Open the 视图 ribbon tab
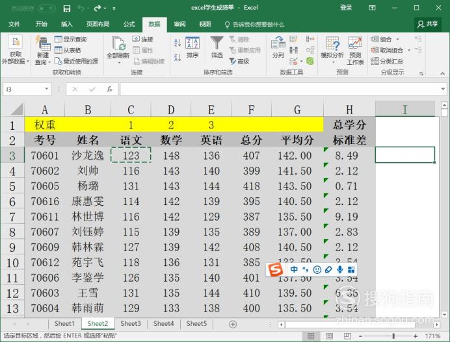The height and width of the screenshot is (342, 450). click(205, 24)
